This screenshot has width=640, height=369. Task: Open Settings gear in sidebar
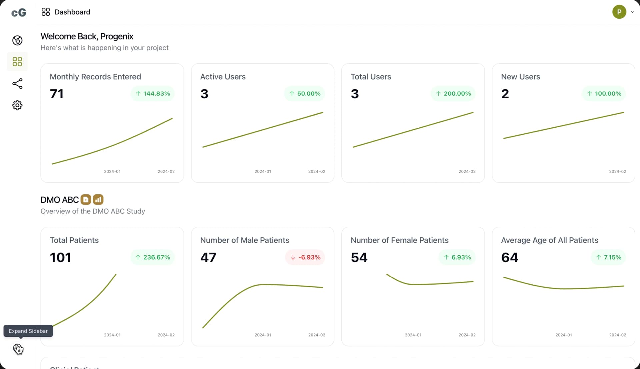pos(17,105)
